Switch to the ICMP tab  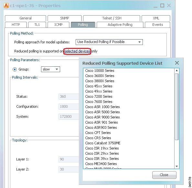59,25
